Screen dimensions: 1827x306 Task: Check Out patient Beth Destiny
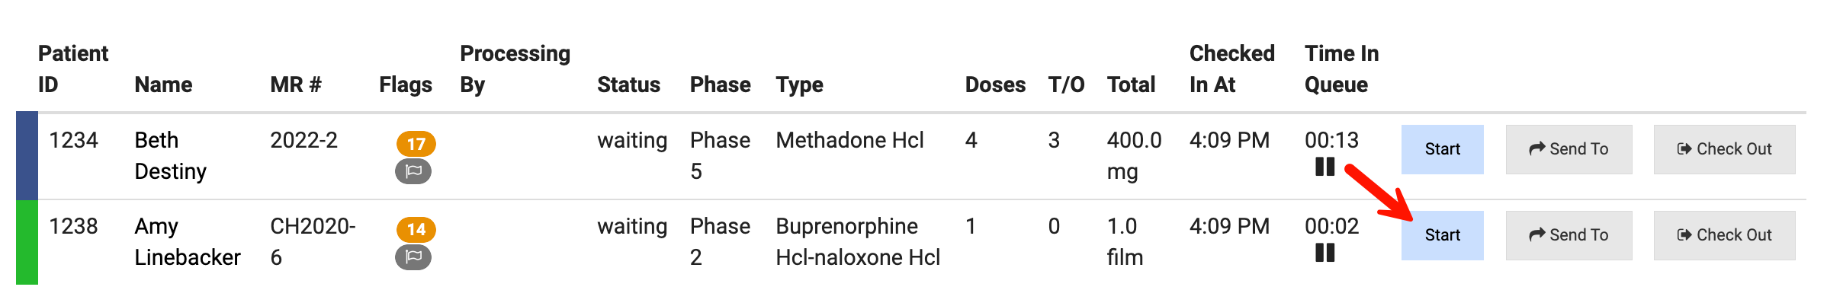point(1724,149)
